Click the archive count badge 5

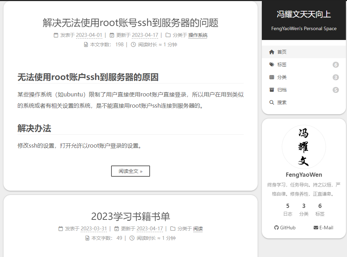[x=336, y=90]
